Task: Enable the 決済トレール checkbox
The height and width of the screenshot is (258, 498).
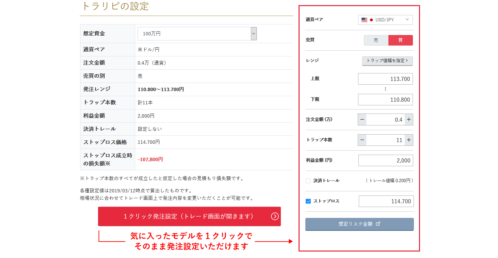Action: [x=308, y=181]
